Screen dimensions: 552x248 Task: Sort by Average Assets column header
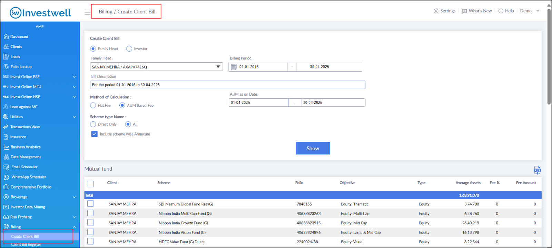point(468,183)
